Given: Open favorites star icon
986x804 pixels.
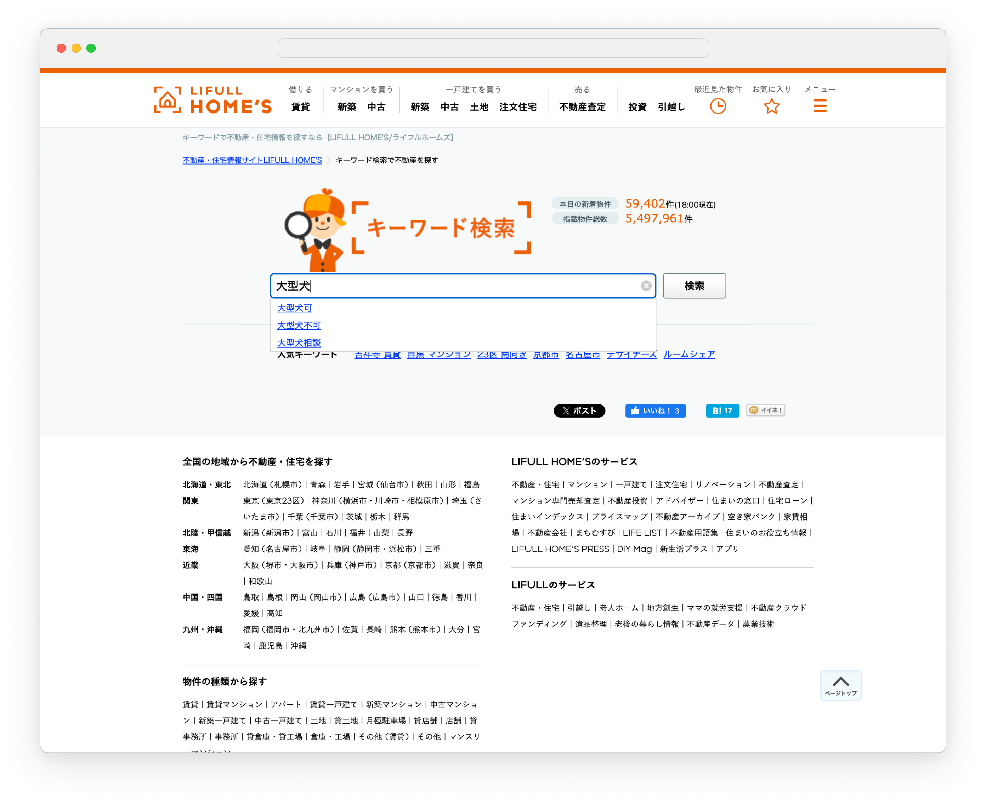Looking at the screenshot, I should click(x=771, y=106).
